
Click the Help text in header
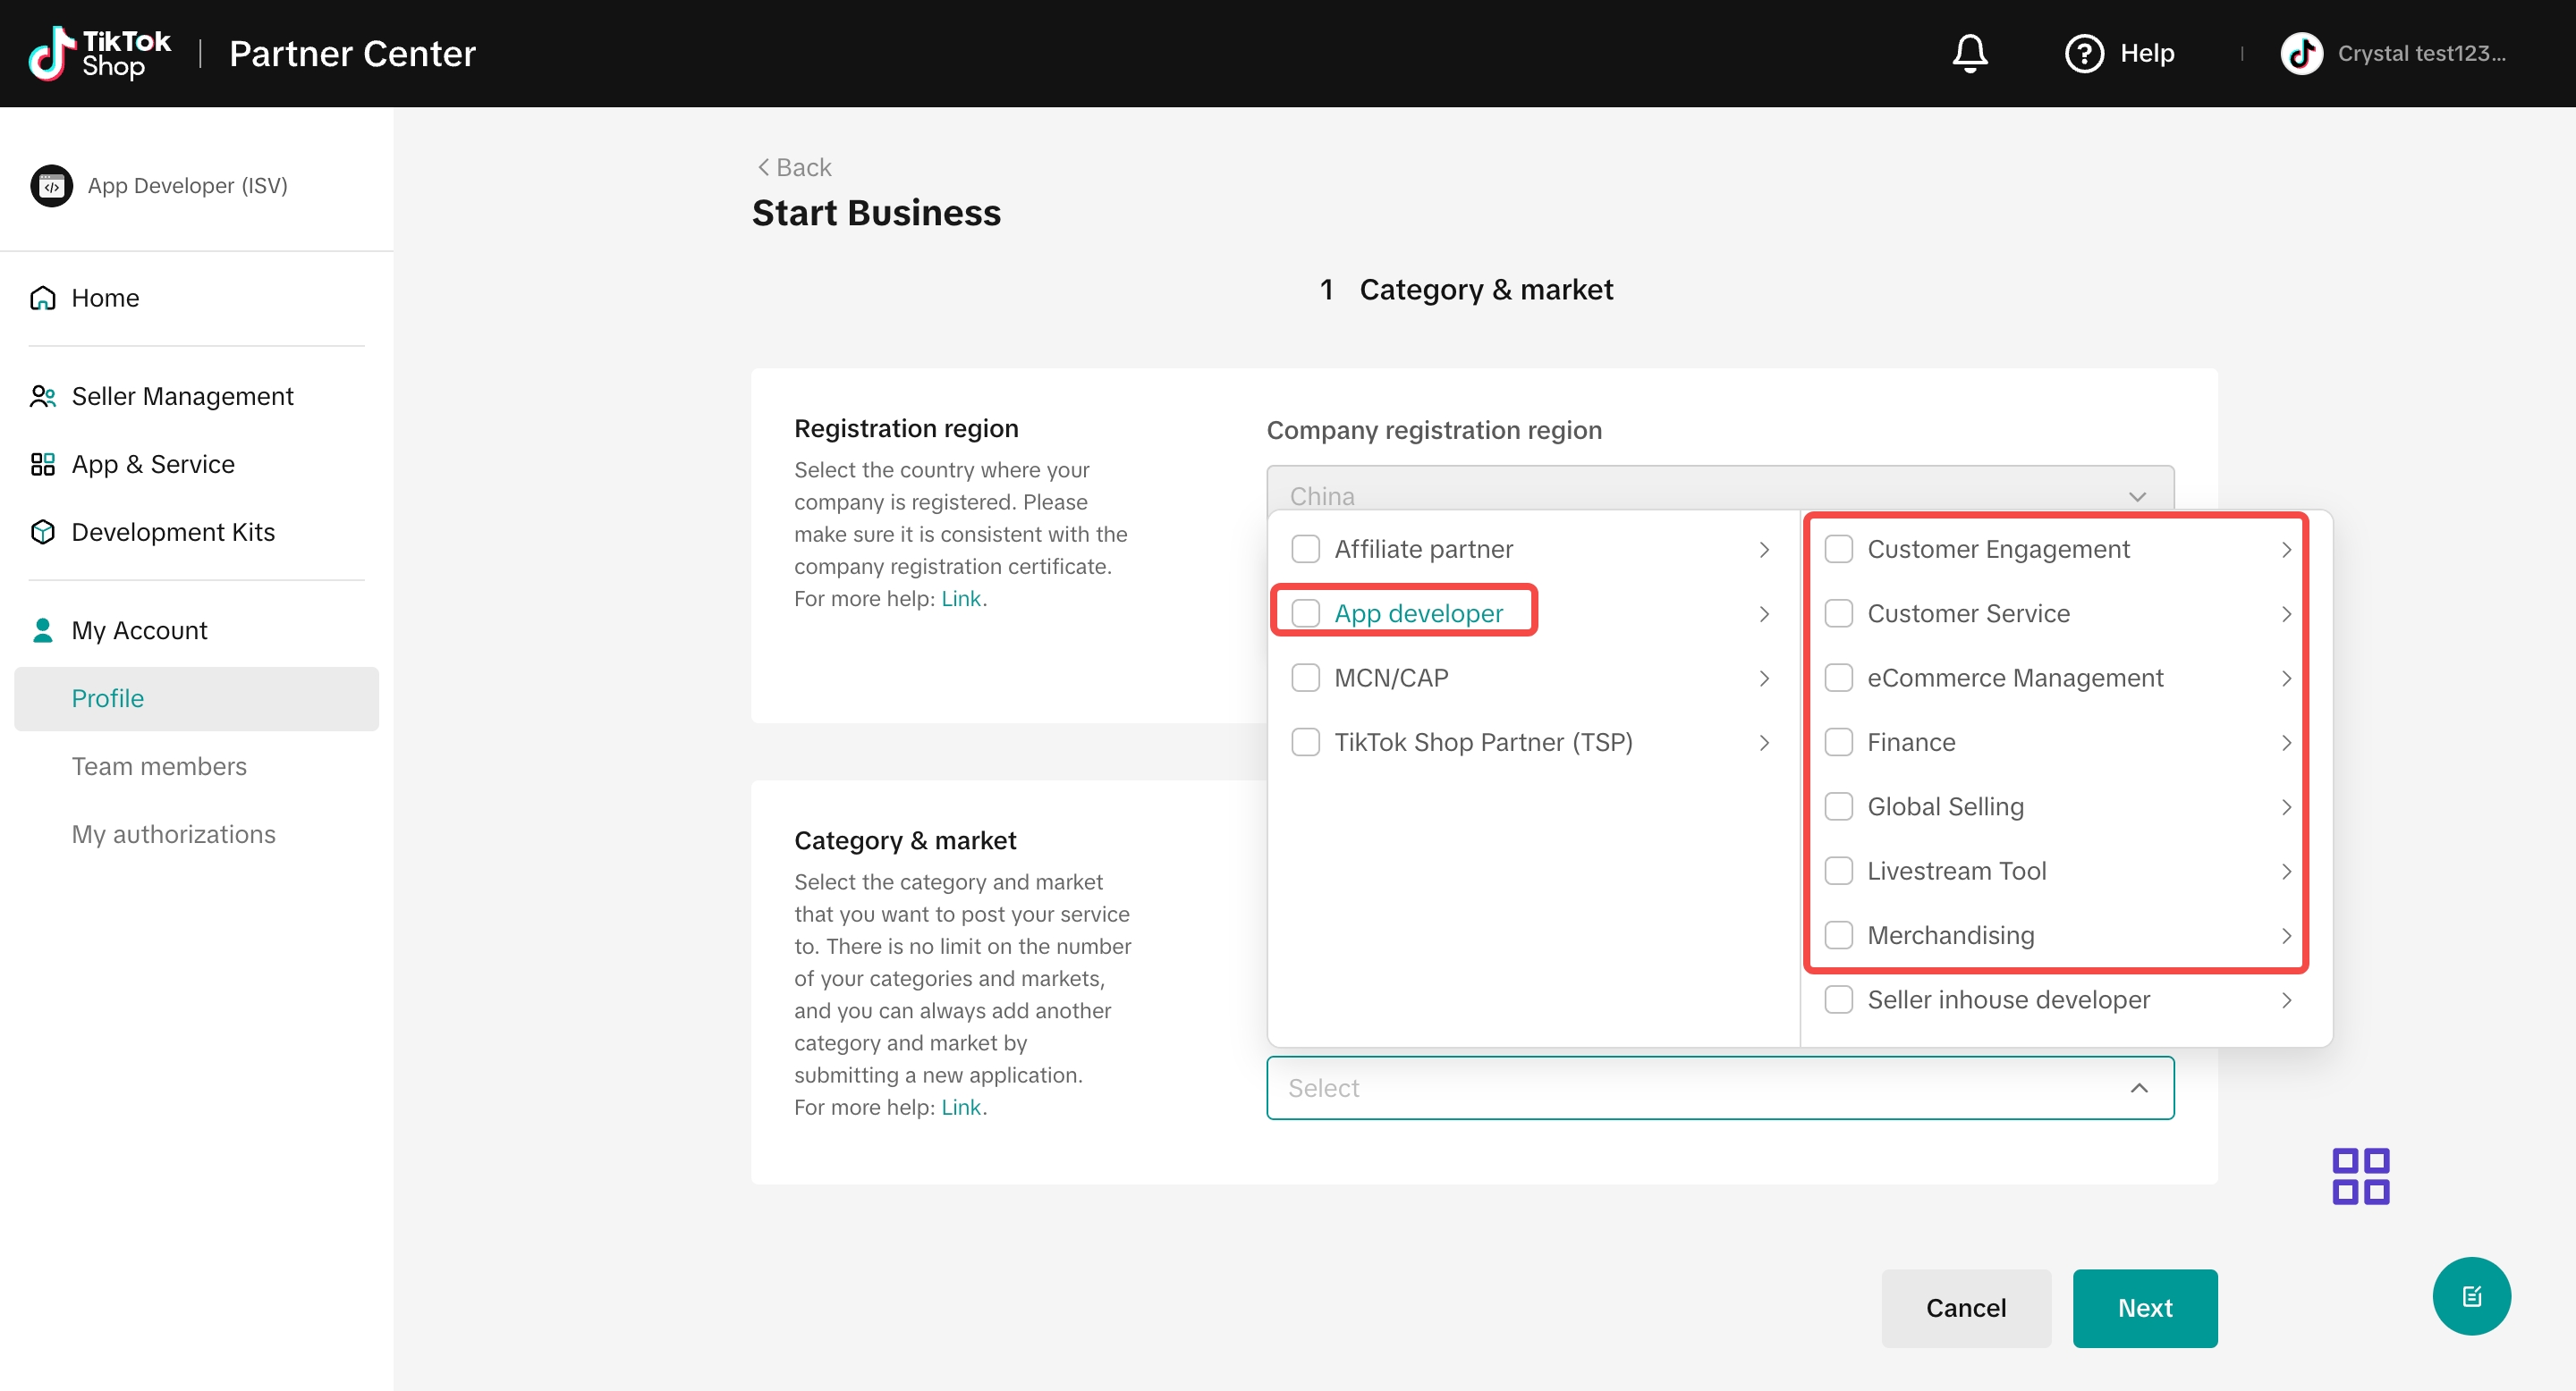(x=2146, y=53)
